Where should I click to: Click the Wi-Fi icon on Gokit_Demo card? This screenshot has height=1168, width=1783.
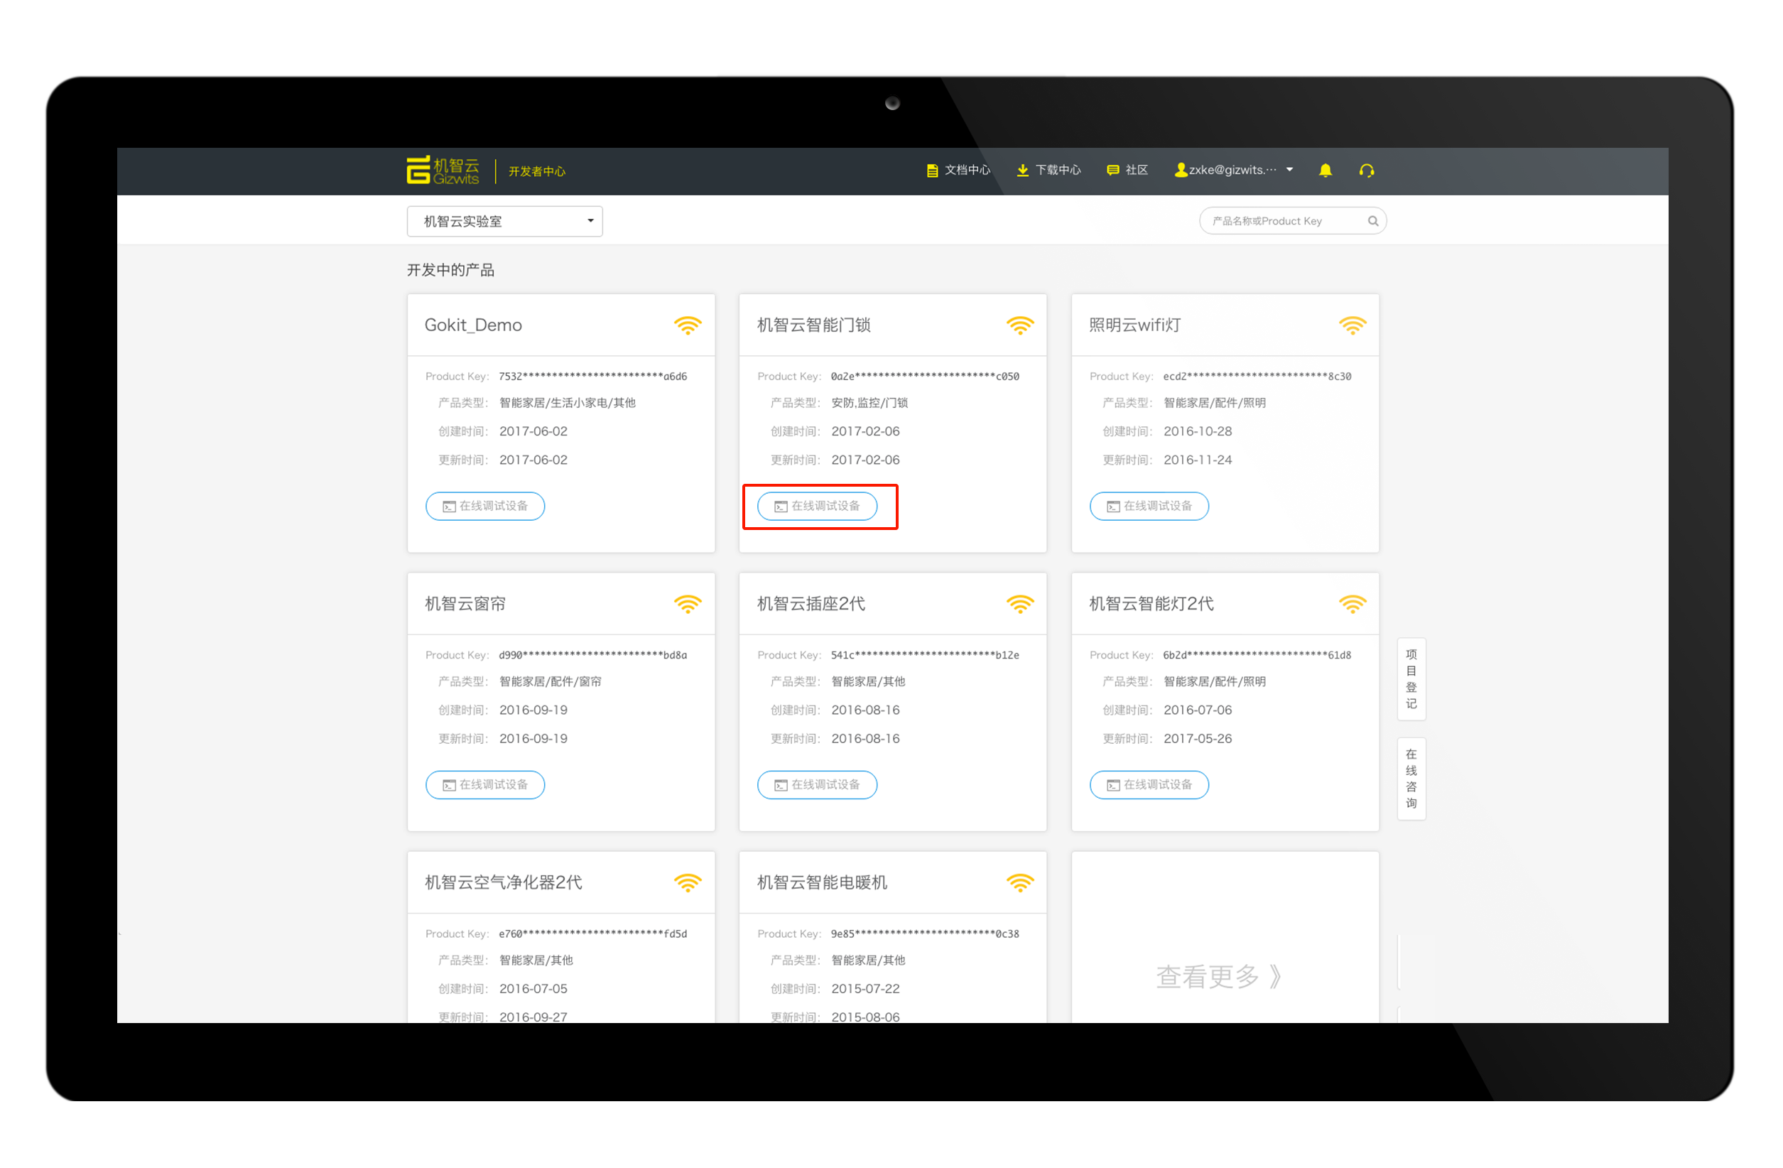[687, 325]
